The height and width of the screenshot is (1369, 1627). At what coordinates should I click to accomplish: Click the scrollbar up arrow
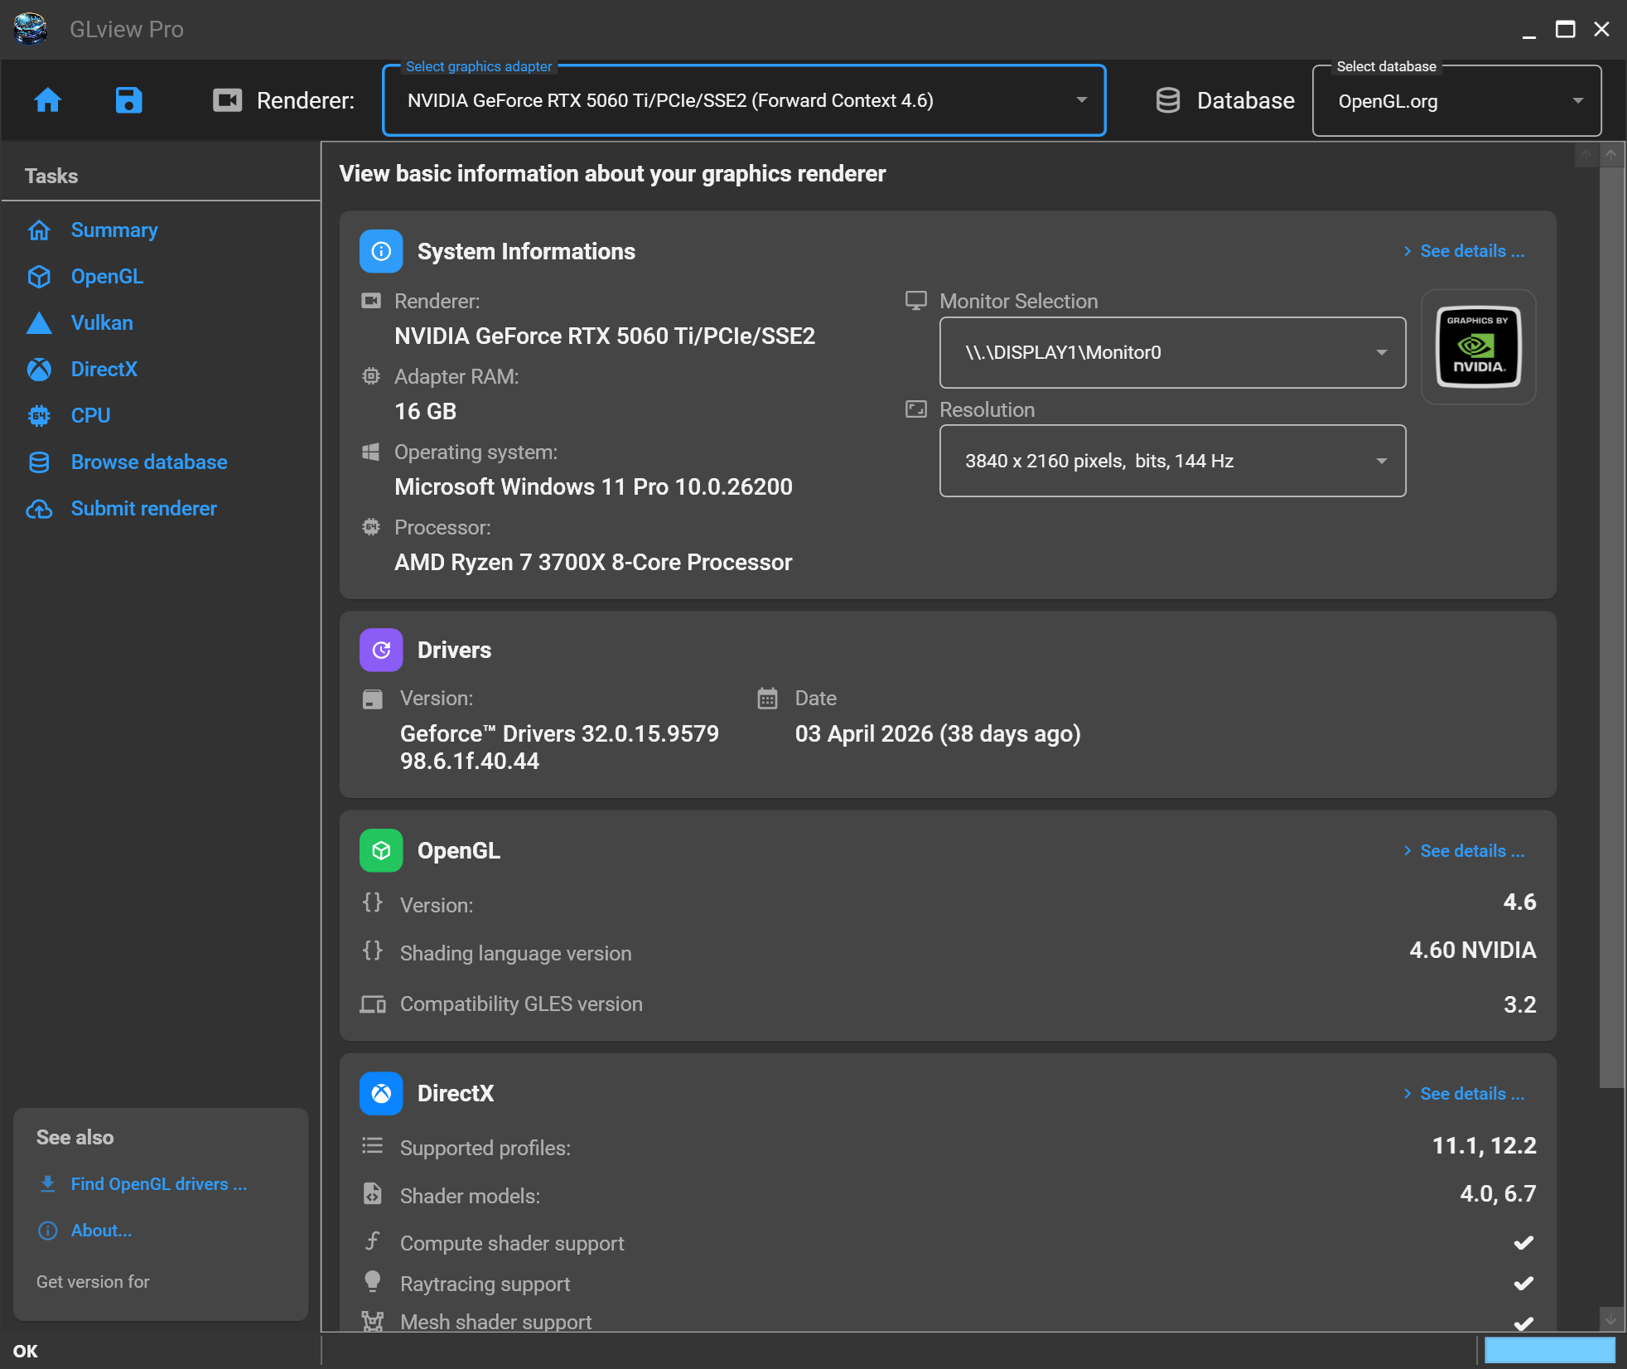coord(1611,155)
